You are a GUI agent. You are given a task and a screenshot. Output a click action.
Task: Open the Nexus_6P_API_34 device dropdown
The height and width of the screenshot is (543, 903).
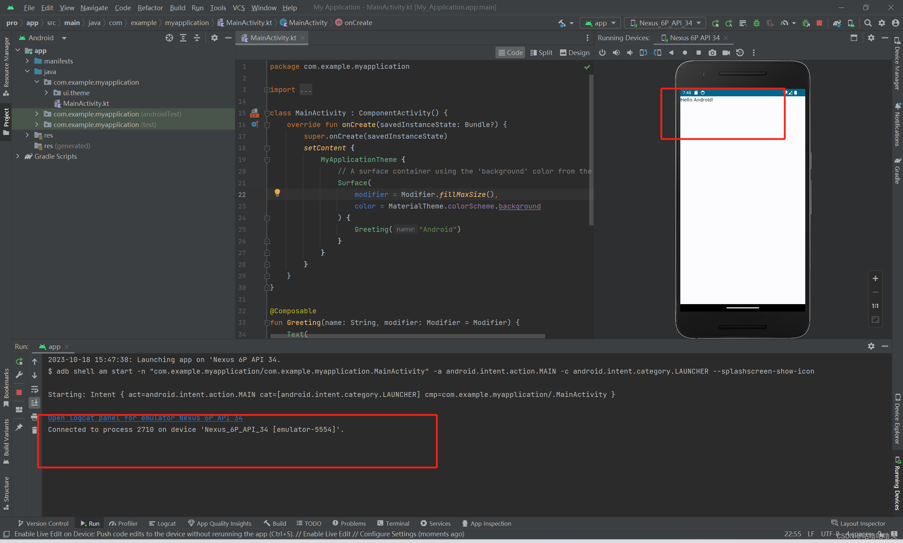coord(665,23)
